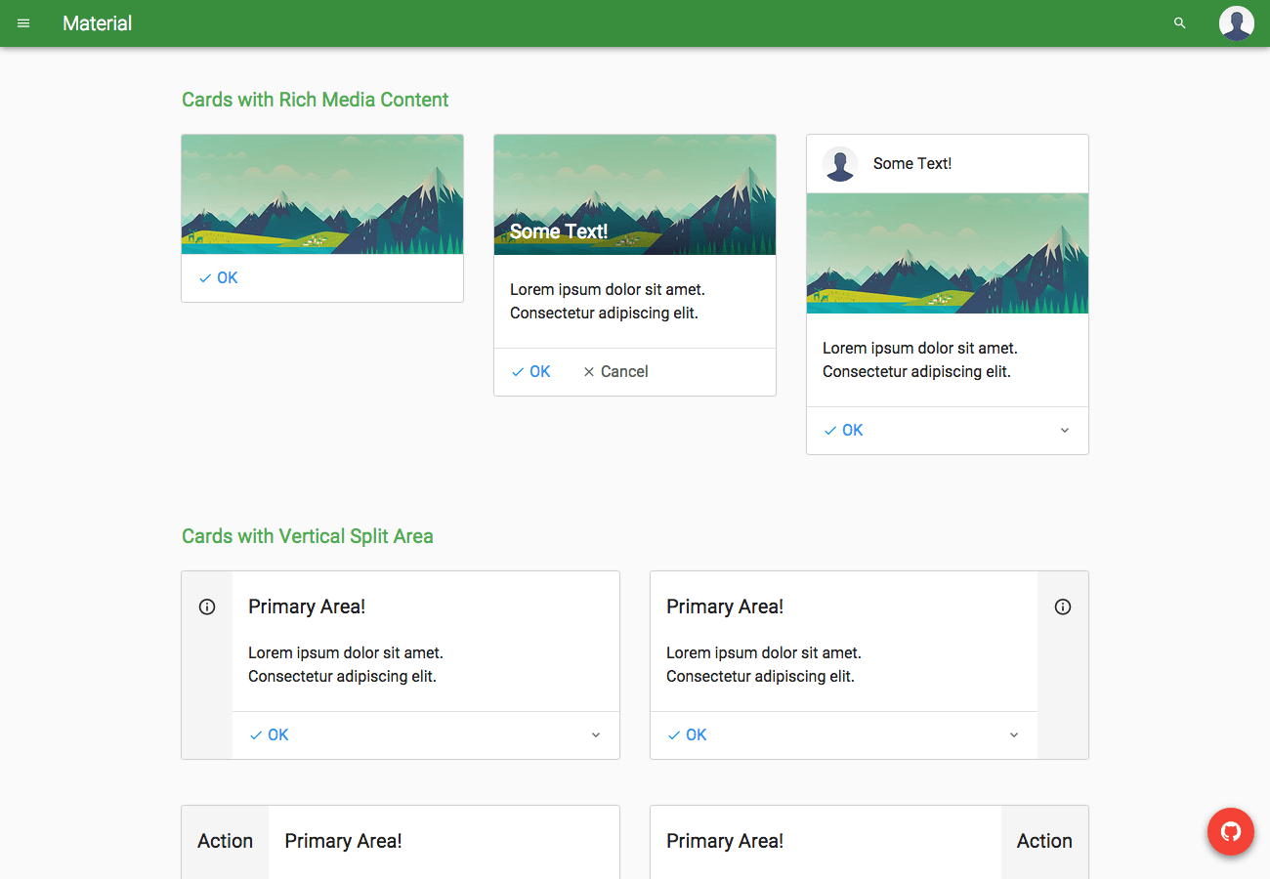Select the left Action side area
This screenshot has height=879, width=1270.
click(x=225, y=841)
